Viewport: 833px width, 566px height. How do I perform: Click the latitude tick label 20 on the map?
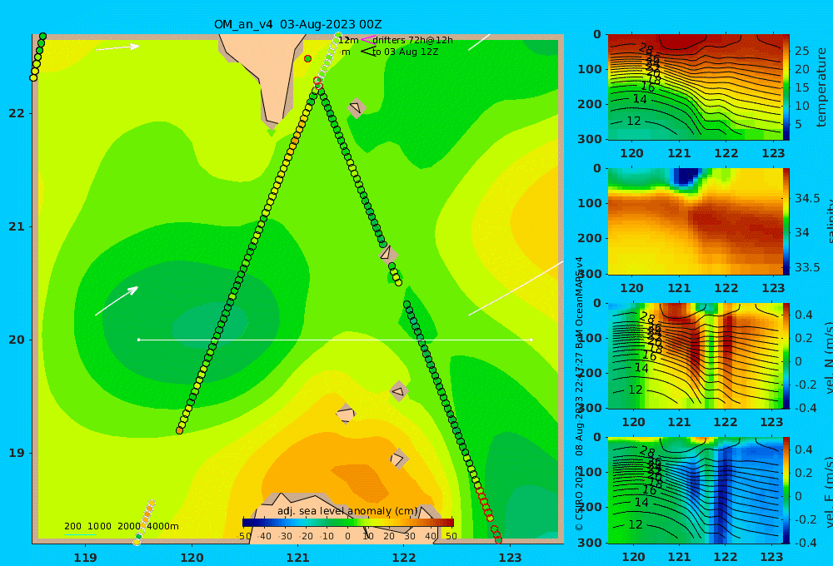[17, 340]
